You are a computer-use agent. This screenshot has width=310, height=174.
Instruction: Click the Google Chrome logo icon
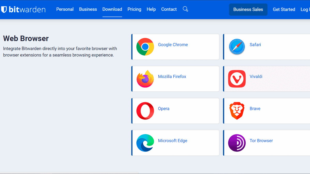click(145, 47)
